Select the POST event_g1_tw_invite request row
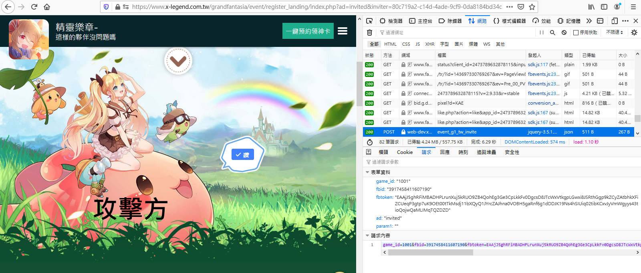641x273 pixels. pos(498,132)
